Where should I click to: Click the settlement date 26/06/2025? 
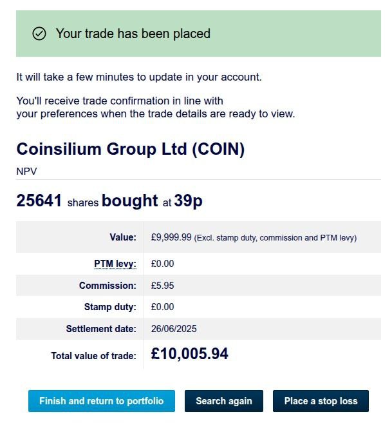tap(174, 329)
